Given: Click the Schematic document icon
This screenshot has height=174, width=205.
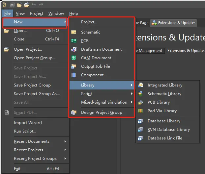Looking at the screenshot, I should pyautogui.click(x=74, y=32).
